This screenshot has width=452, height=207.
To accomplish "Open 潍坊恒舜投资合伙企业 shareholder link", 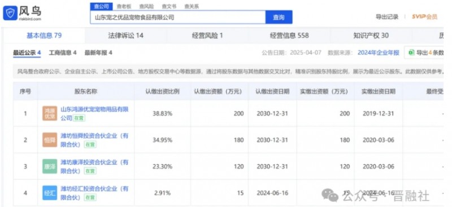I will pyautogui.click(x=94, y=140).
